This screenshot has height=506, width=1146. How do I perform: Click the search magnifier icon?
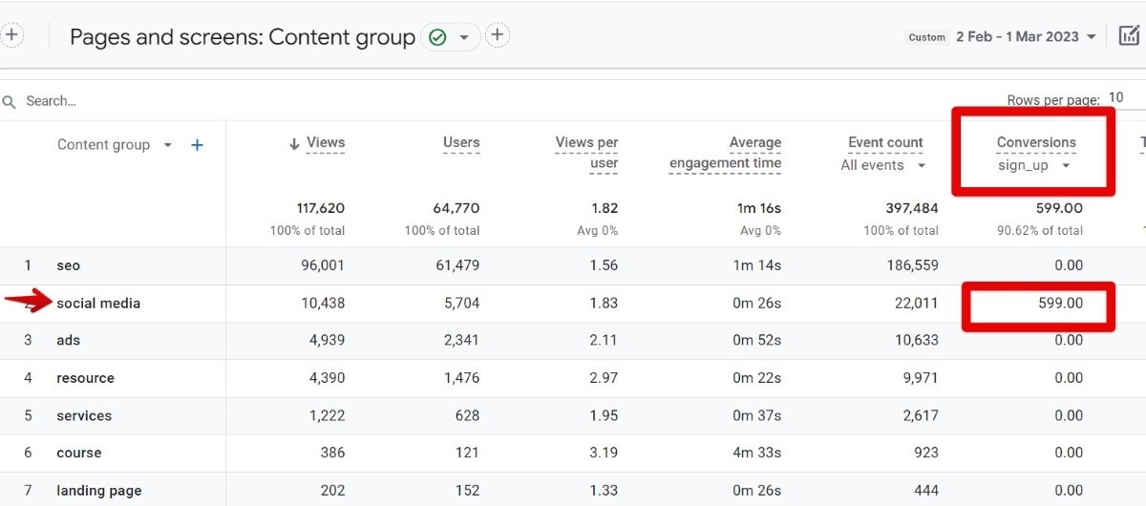10,101
